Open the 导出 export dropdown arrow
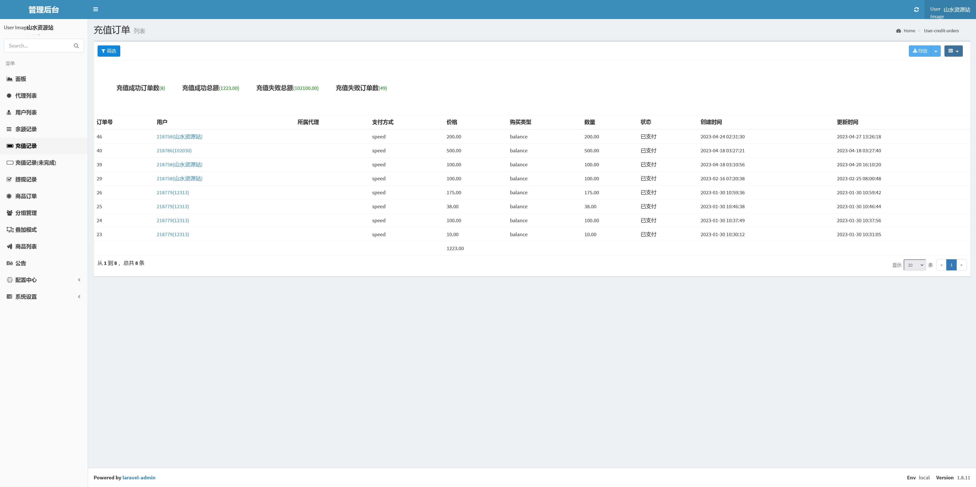Image resolution: width=976 pixels, height=487 pixels. click(936, 51)
